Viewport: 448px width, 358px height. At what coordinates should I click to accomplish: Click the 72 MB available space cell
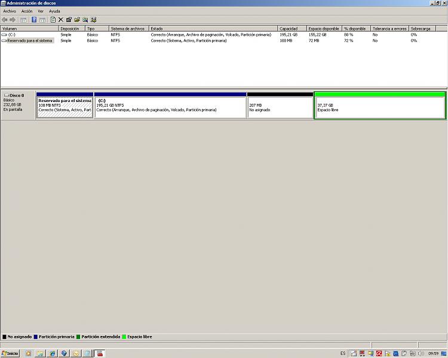click(314, 41)
